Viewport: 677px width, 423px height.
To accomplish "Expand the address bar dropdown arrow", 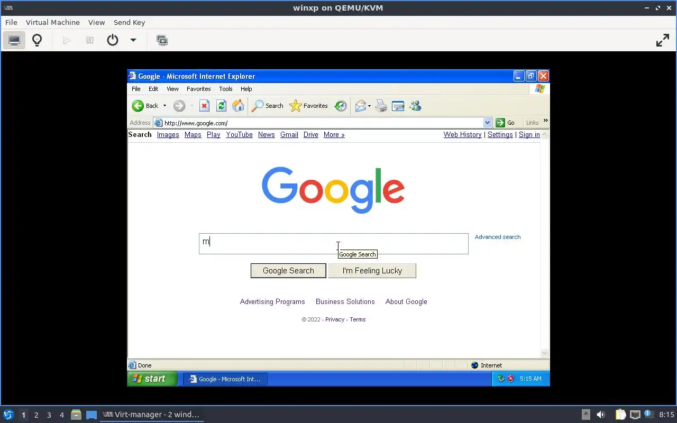I will (x=487, y=123).
